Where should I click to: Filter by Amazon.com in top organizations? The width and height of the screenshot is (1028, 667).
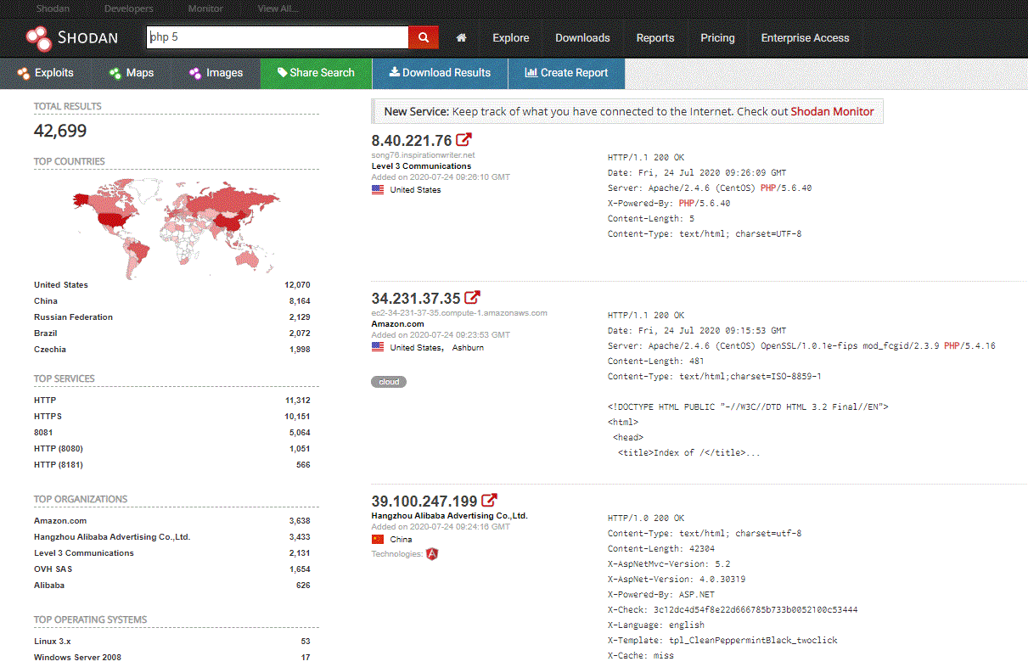point(60,521)
